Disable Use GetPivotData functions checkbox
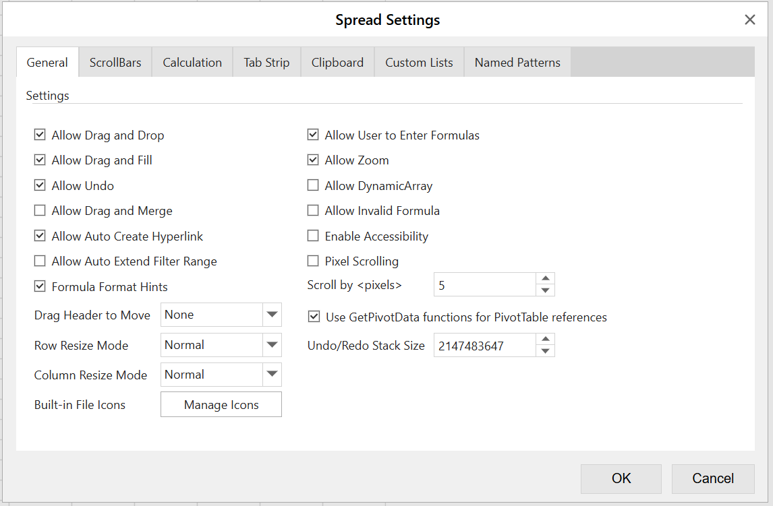Viewport: 773px width, 506px height. (x=314, y=317)
